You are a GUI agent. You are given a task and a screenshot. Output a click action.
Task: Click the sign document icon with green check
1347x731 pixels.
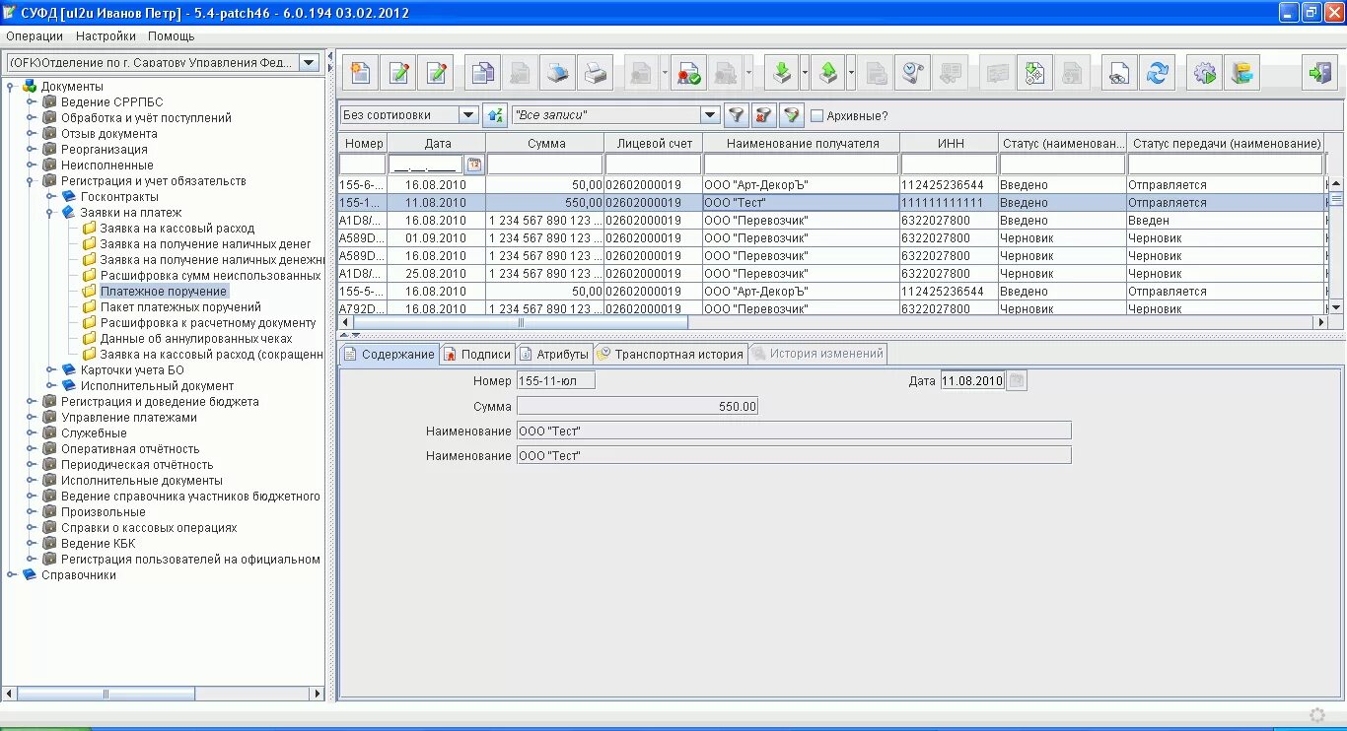pyautogui.click(x=688, y=73)
